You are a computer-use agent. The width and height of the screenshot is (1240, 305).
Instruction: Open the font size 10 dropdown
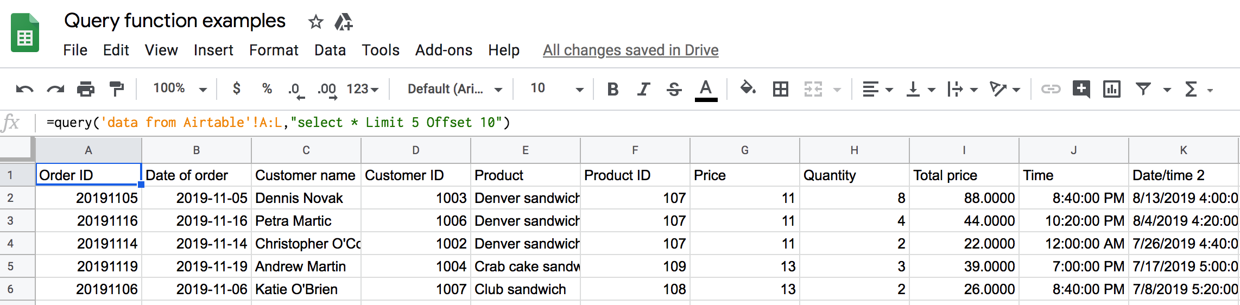point(556,89)
